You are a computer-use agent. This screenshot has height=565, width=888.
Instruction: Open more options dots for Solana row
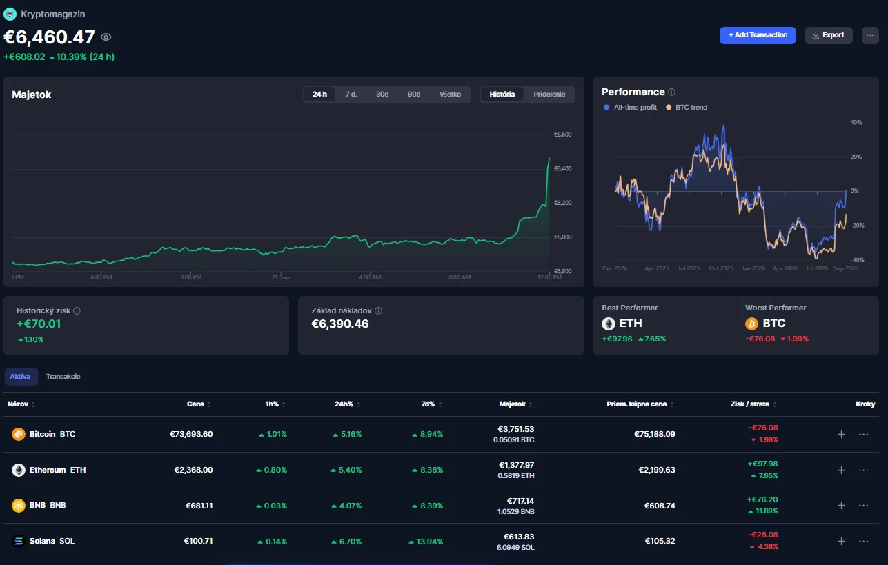click(x=863, y=541)
